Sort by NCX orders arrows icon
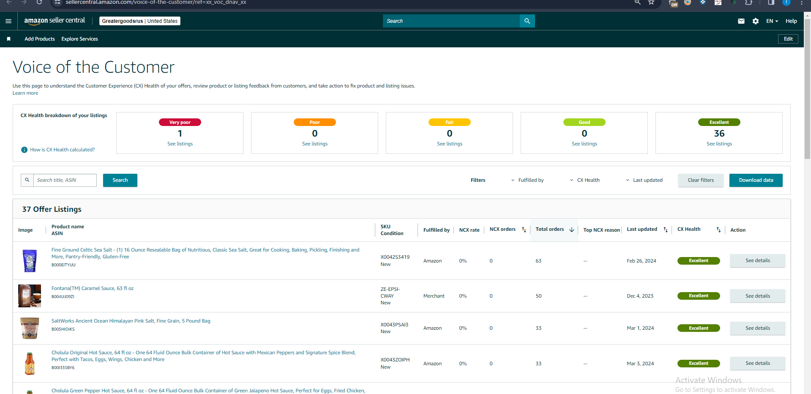 point(524,230)
